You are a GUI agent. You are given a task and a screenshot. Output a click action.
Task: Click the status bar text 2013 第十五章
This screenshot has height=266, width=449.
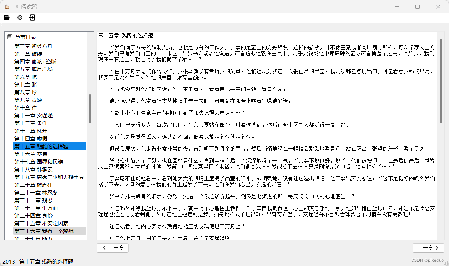point(38,261)
